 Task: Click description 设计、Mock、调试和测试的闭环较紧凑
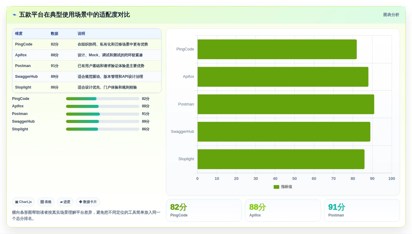pyautogui.click(x=110, y=55)
